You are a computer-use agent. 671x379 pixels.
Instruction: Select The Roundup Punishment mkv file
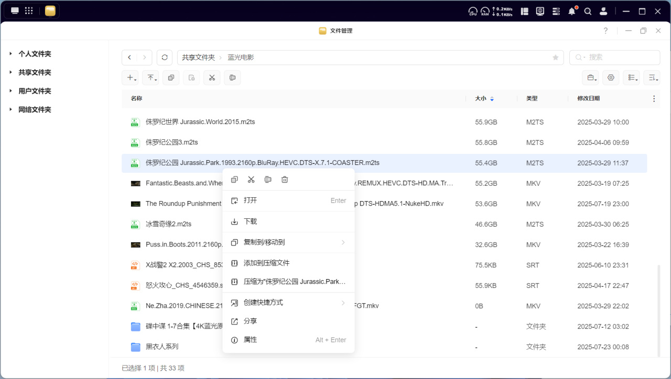point(384,204)
